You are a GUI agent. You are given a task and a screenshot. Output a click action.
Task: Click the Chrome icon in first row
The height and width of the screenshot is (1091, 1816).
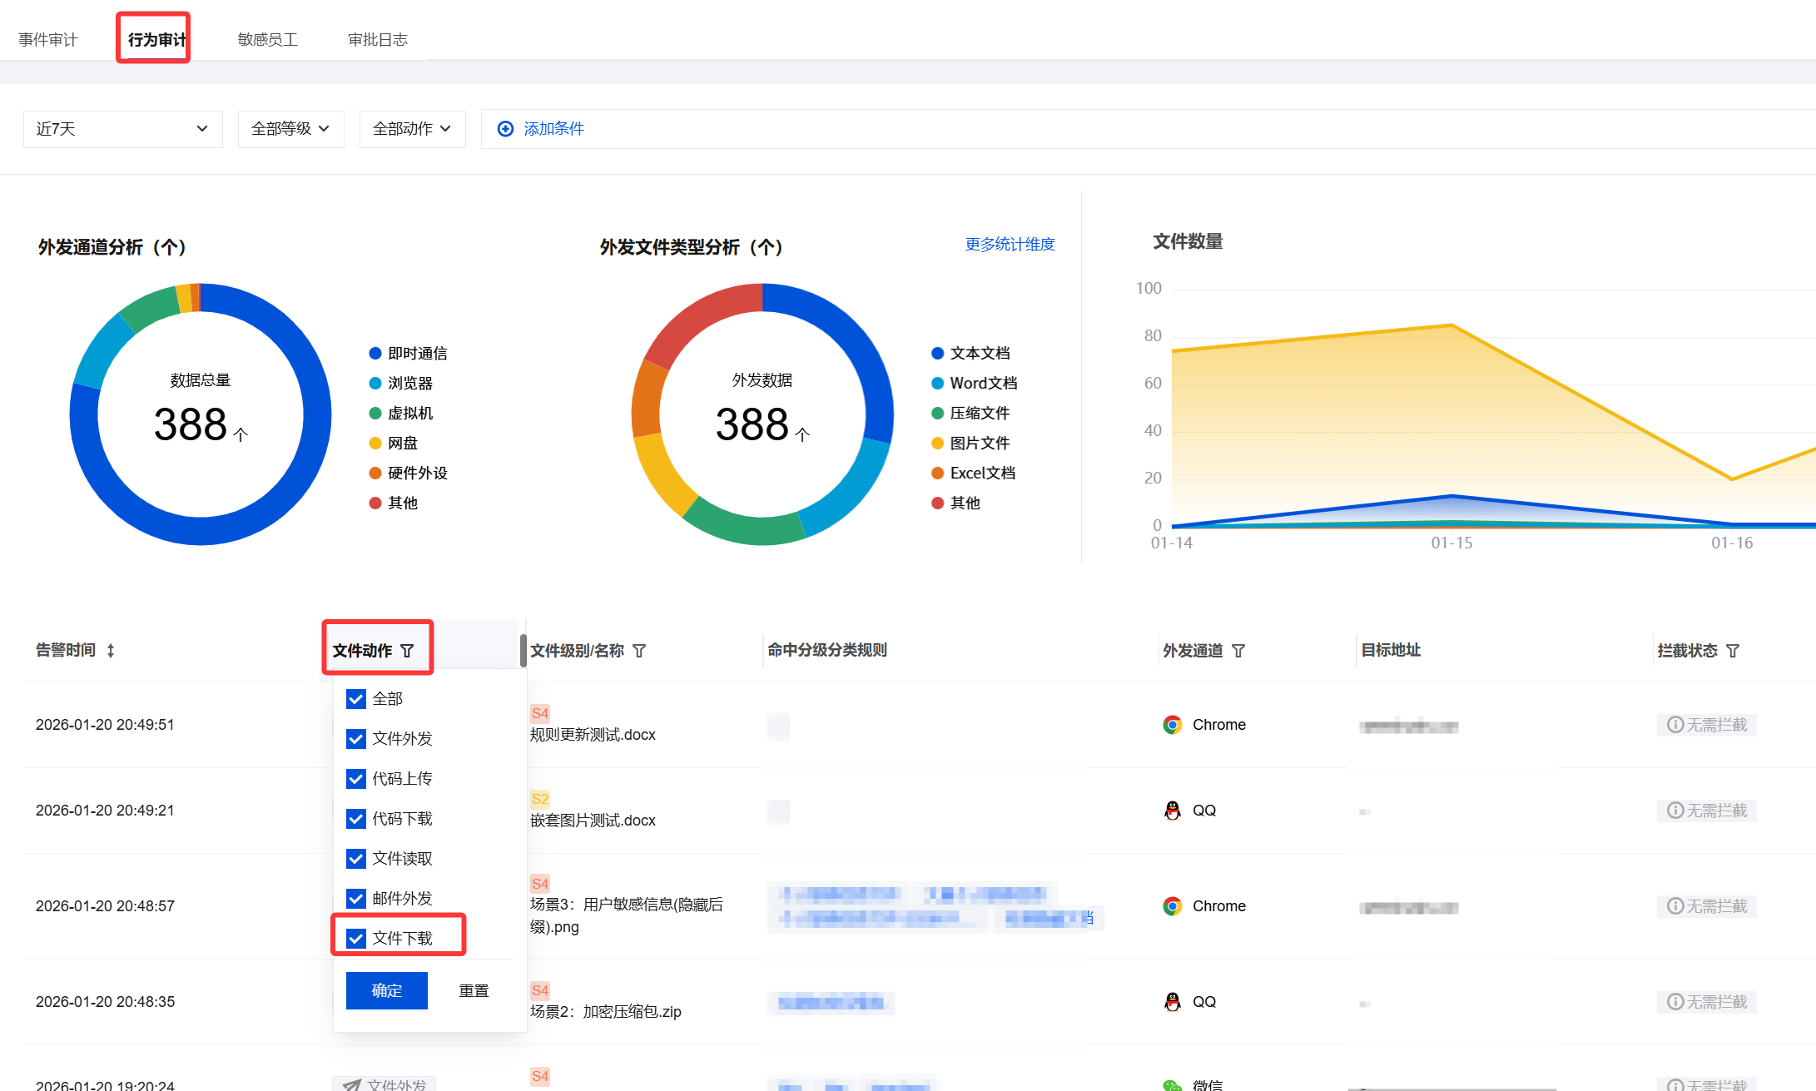tap(1172, 725)
